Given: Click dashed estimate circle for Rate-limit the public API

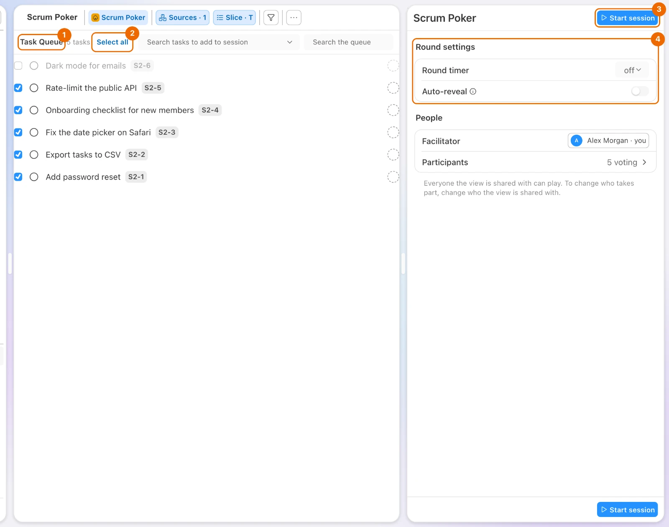Looking at the screenshot, I should pyautogui.click(x=393, y=88).
